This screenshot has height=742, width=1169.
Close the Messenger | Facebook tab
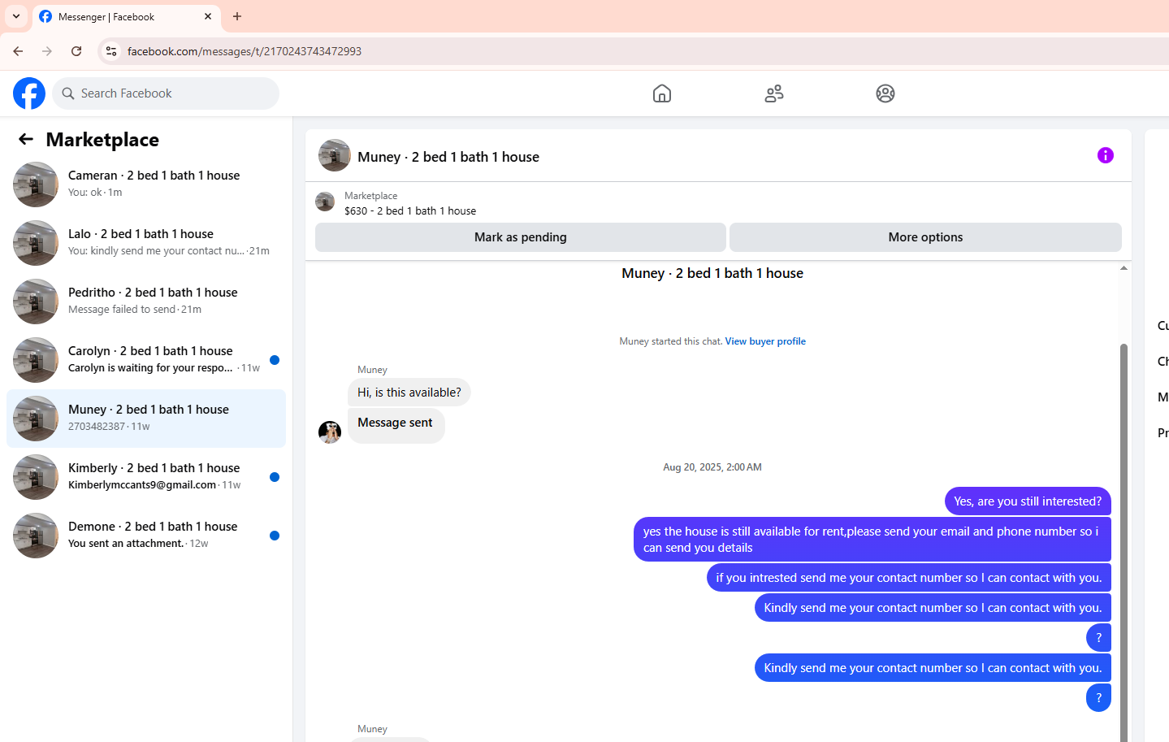tap(208, 16)
